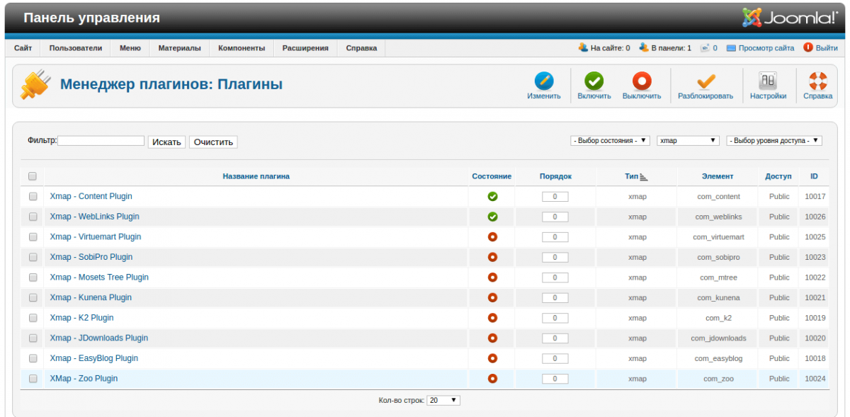
Task: Sort by Доступ column header
Action: 778,176
